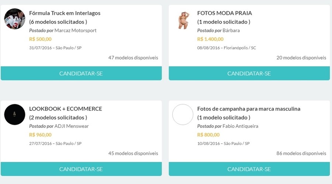Open Fotos de campanha para marca masculina
The height and width of the screenshot is (184, 332).
coord(249,109)
